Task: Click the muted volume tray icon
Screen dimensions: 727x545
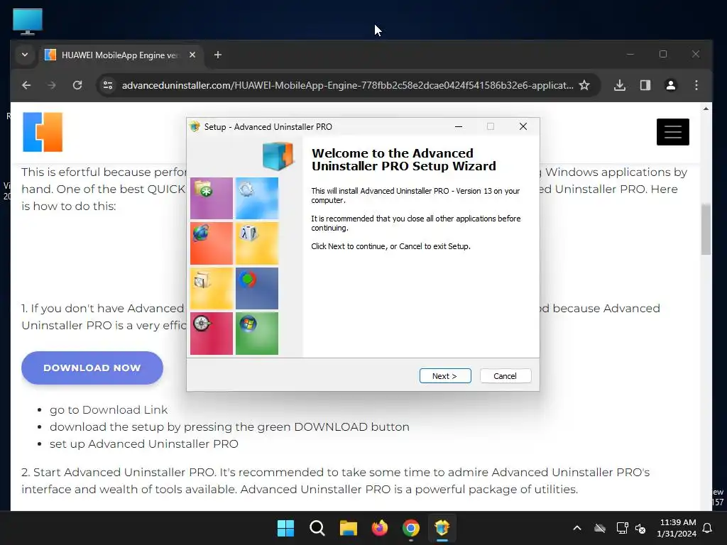Action: pos(641,528)
